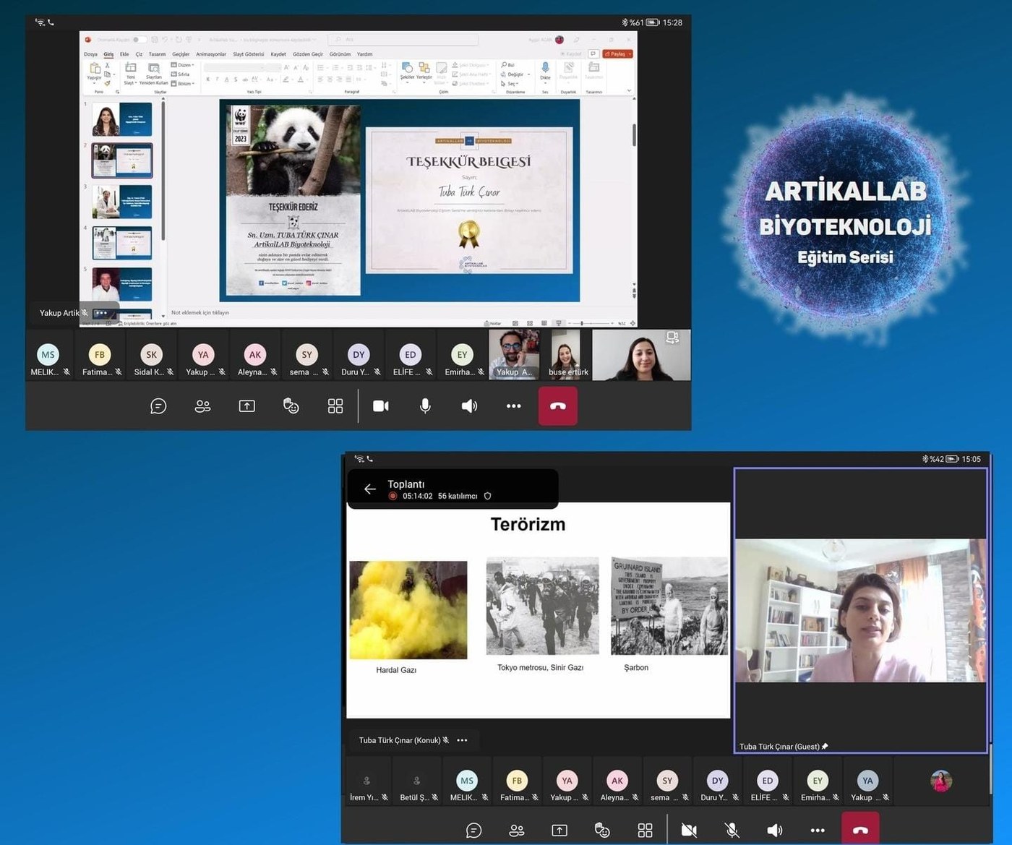Select the buse ertürk video tile
This screenshot has width=1012, height=845.
tap(567, 355)
